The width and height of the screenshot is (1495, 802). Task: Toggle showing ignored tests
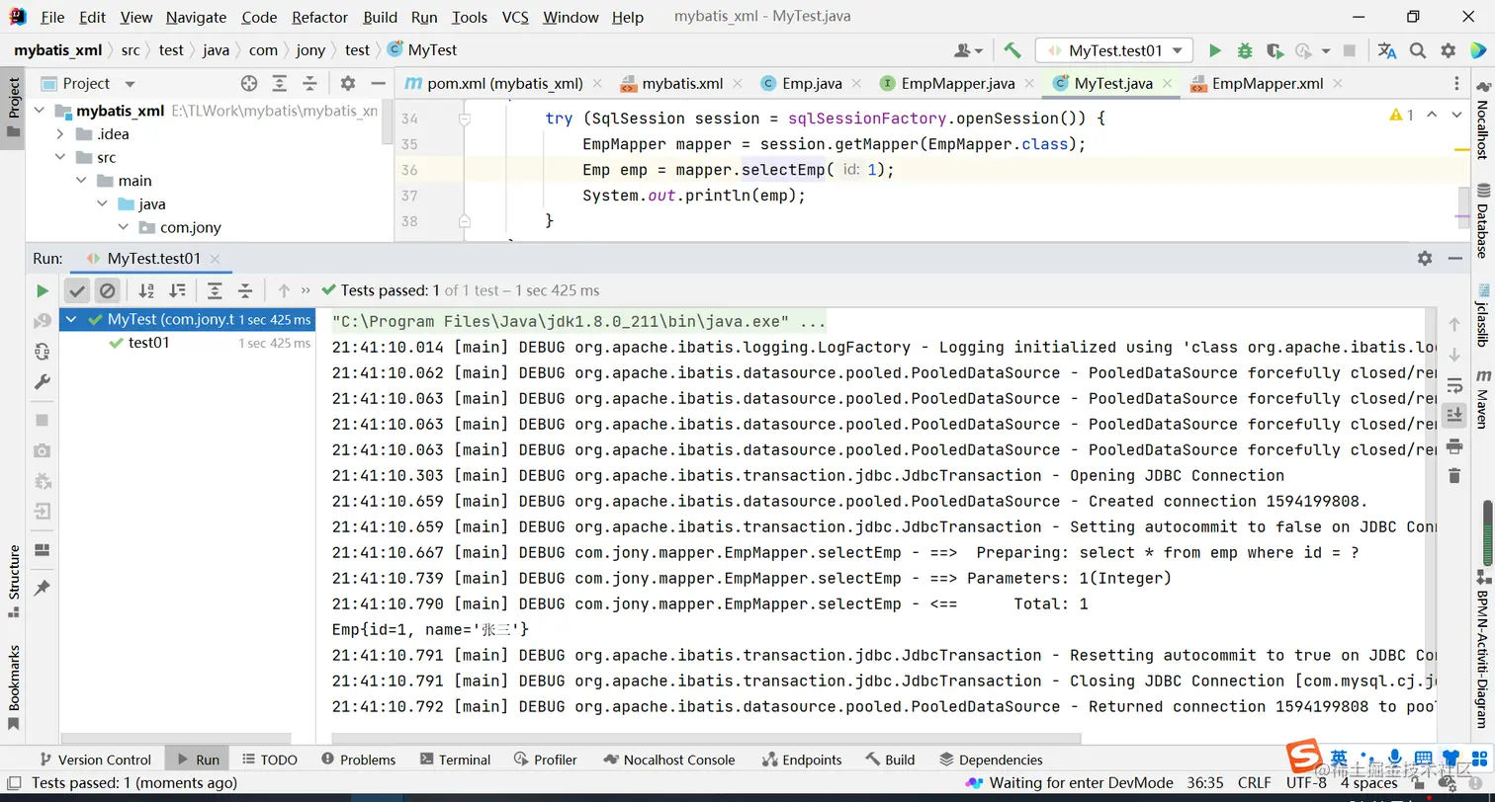pyautogui.click(x=108, y=290)
